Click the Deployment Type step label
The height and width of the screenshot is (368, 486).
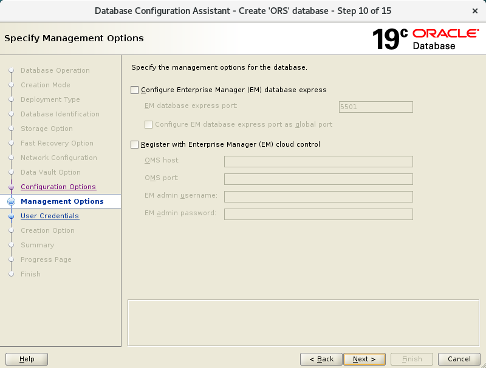(x=50, y=99)
